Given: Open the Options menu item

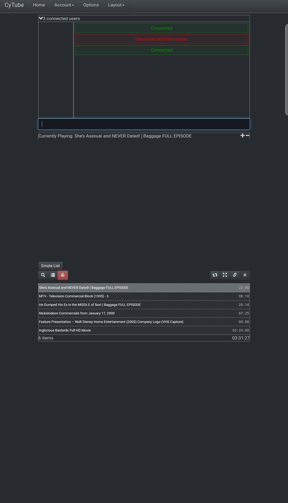Looking at the screenshot, I should pyautogui.click(x=91, y=5).
